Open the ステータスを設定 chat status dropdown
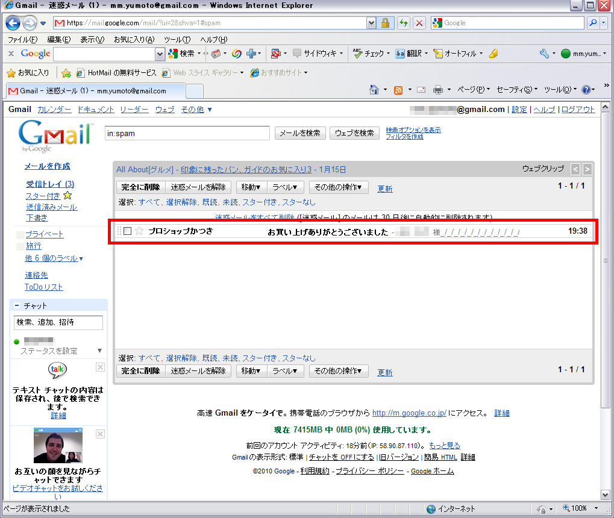This screenshot has height=518, width=614. pyautogui.click(x=99, y=351)
